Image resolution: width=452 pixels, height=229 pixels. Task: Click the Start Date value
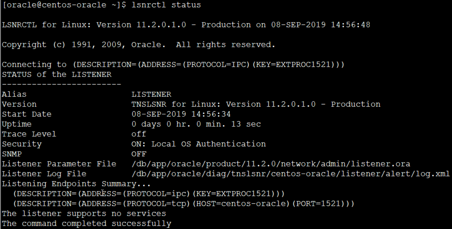click(x=181, y=114)
